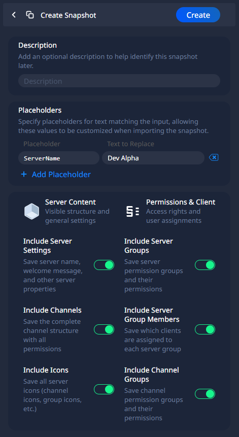This screenshot has width=239, height=437.
Task: Click the Permissions & Client icon
Action: (132, 212)
